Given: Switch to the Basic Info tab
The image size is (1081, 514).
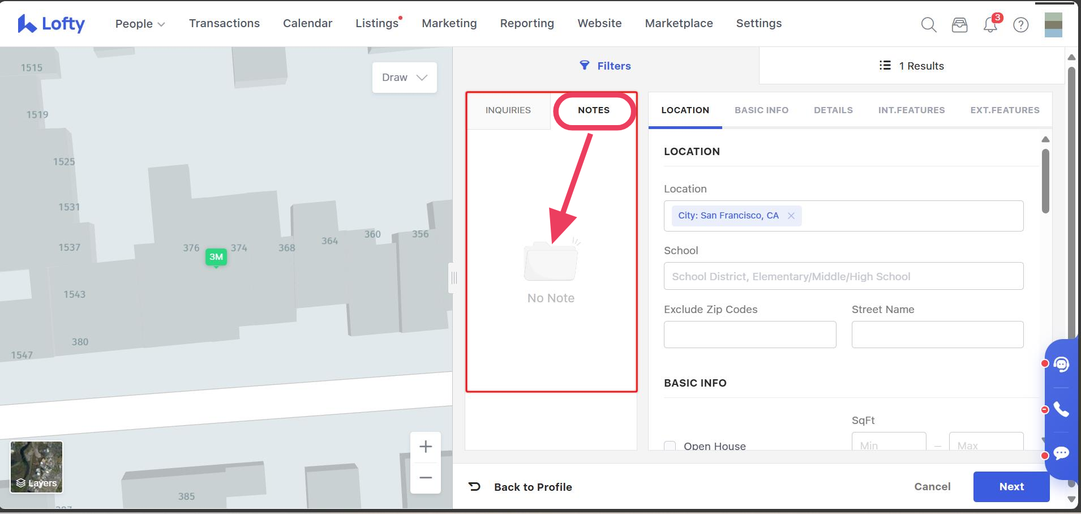Looking at the screenshot, I should point(761,110).
